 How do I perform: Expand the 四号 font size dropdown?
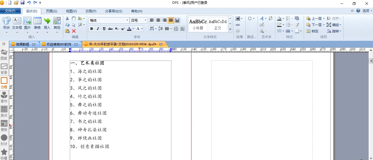(x=146, y=20)
